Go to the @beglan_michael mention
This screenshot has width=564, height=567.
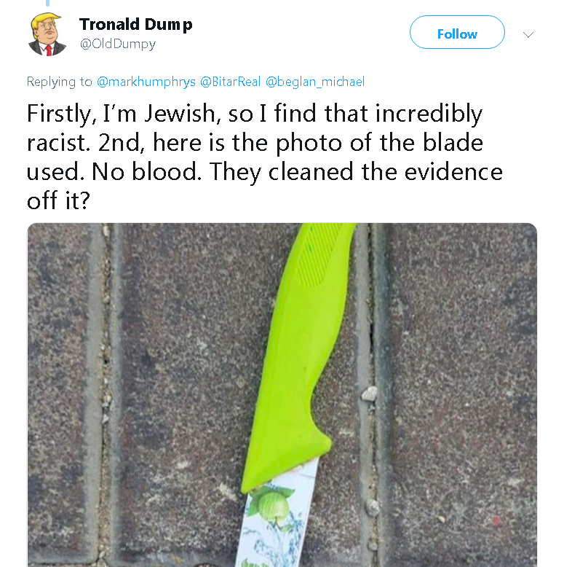tap(314, 82)
